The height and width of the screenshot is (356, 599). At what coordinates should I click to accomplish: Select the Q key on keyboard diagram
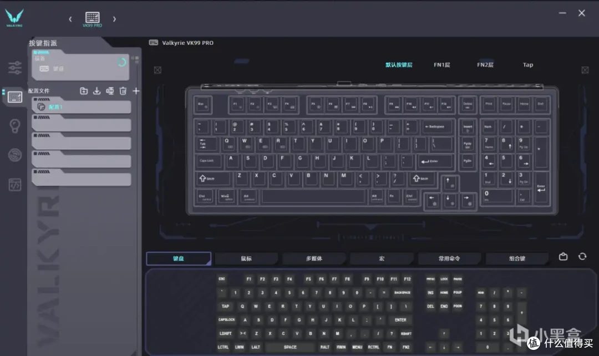228,144
